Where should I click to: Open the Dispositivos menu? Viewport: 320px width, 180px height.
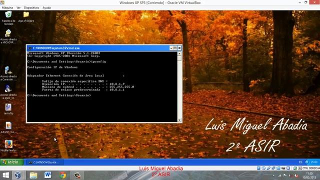31,8
